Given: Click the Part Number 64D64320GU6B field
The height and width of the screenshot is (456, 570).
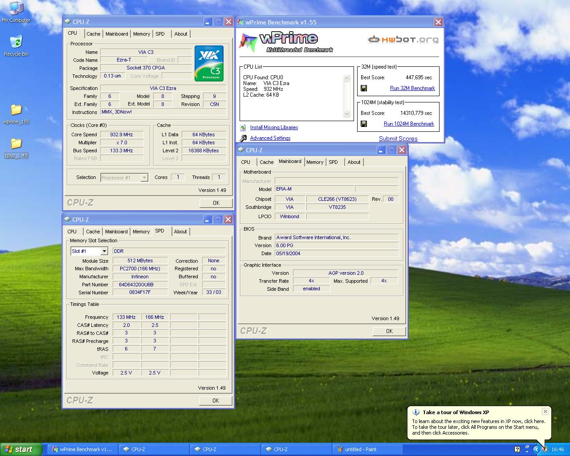Looking at the screenshot, I should point(140,285).
